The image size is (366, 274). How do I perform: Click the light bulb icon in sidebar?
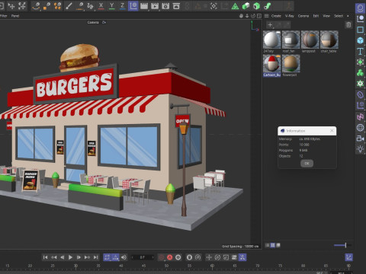point(360,149)
